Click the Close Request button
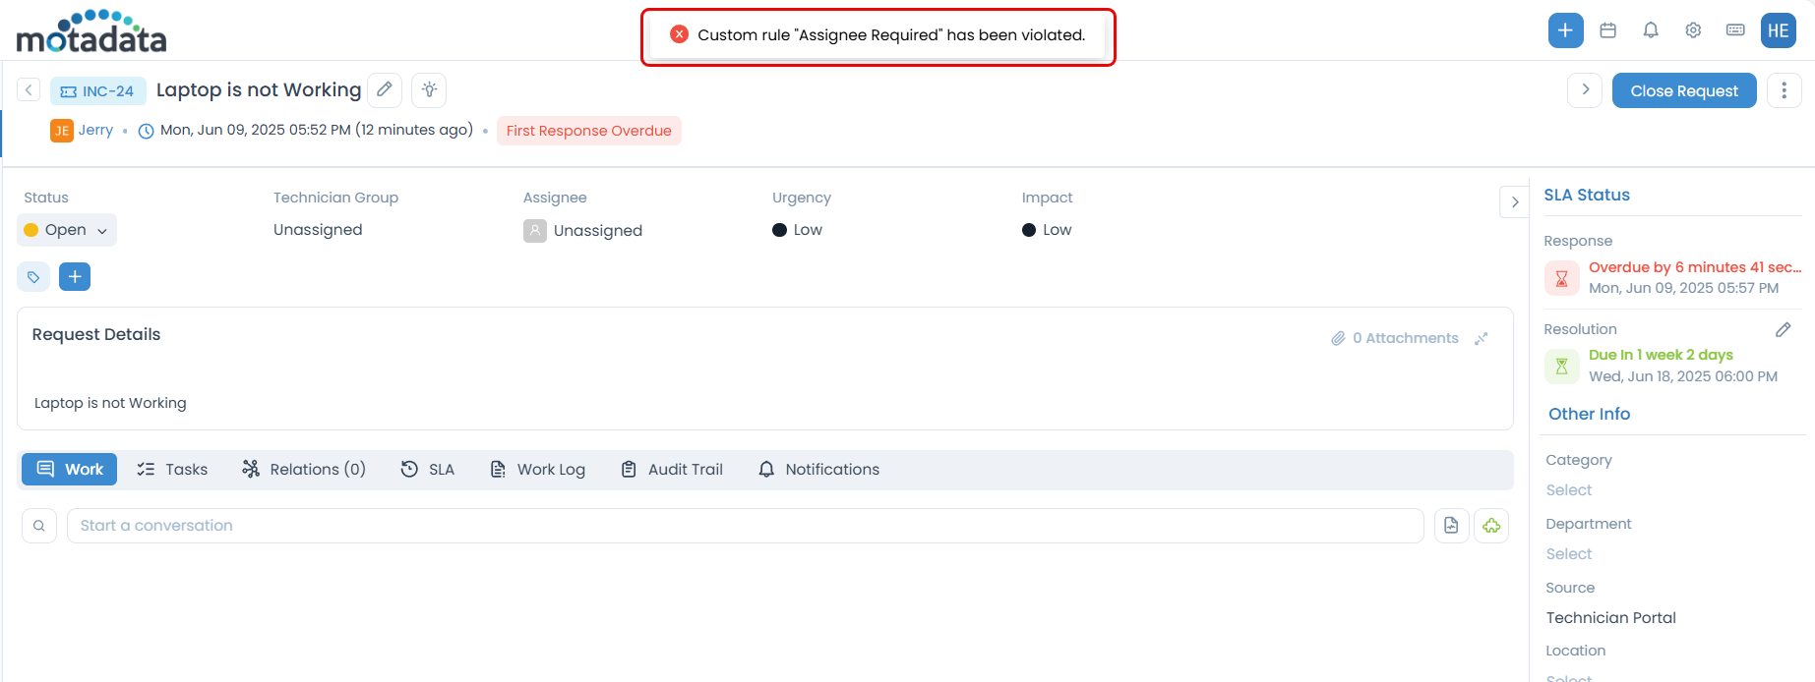This screenshot has height=682, width=1815. 1684,90
